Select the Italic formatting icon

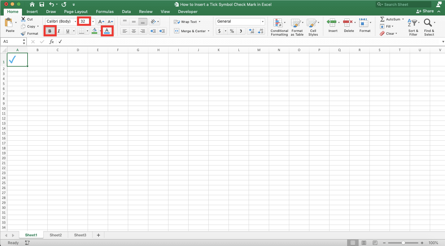click(59, 31)
